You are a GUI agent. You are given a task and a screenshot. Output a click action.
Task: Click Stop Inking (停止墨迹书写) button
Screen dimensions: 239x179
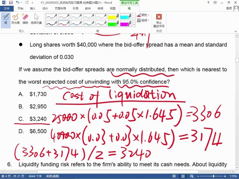point(159,20)
